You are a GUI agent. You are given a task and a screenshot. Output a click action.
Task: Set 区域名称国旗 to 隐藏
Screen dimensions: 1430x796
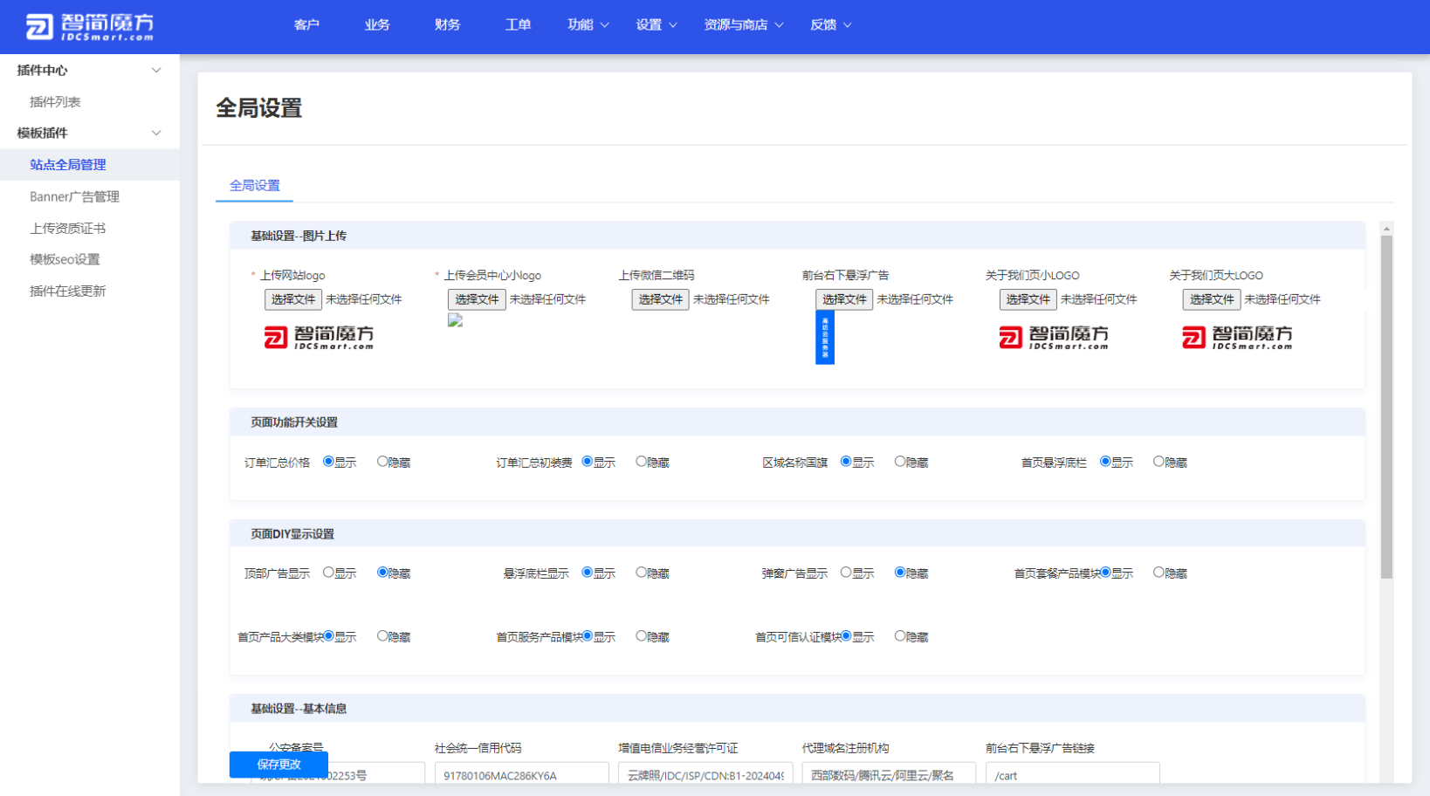click(900, 462)
